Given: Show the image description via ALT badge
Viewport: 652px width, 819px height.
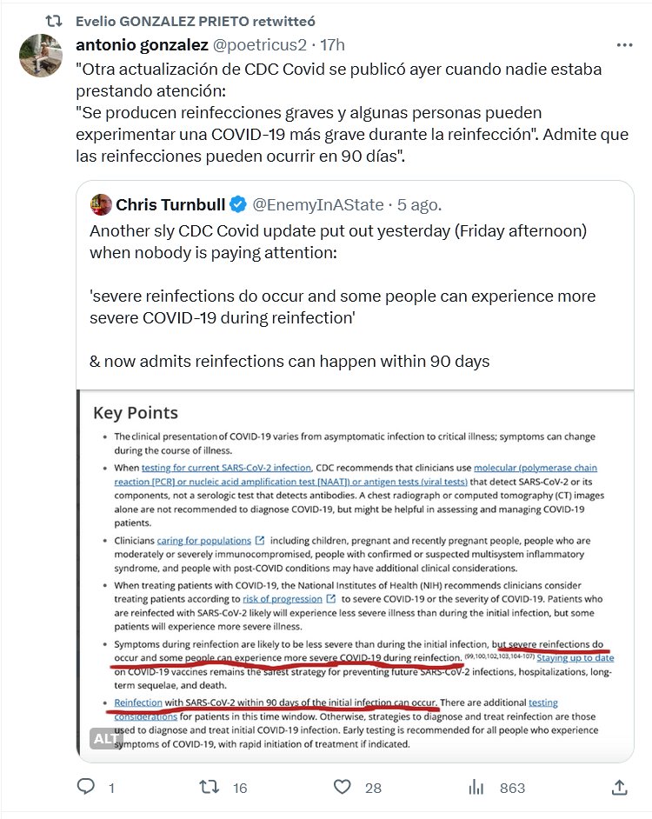Looking at the screenshot, I should click(103, 739).
